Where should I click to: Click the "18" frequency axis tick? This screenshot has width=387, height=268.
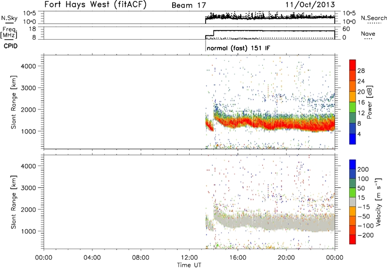pyautogui.click(x=32, y=29)
